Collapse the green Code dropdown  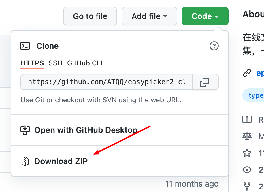click(205, 16)
